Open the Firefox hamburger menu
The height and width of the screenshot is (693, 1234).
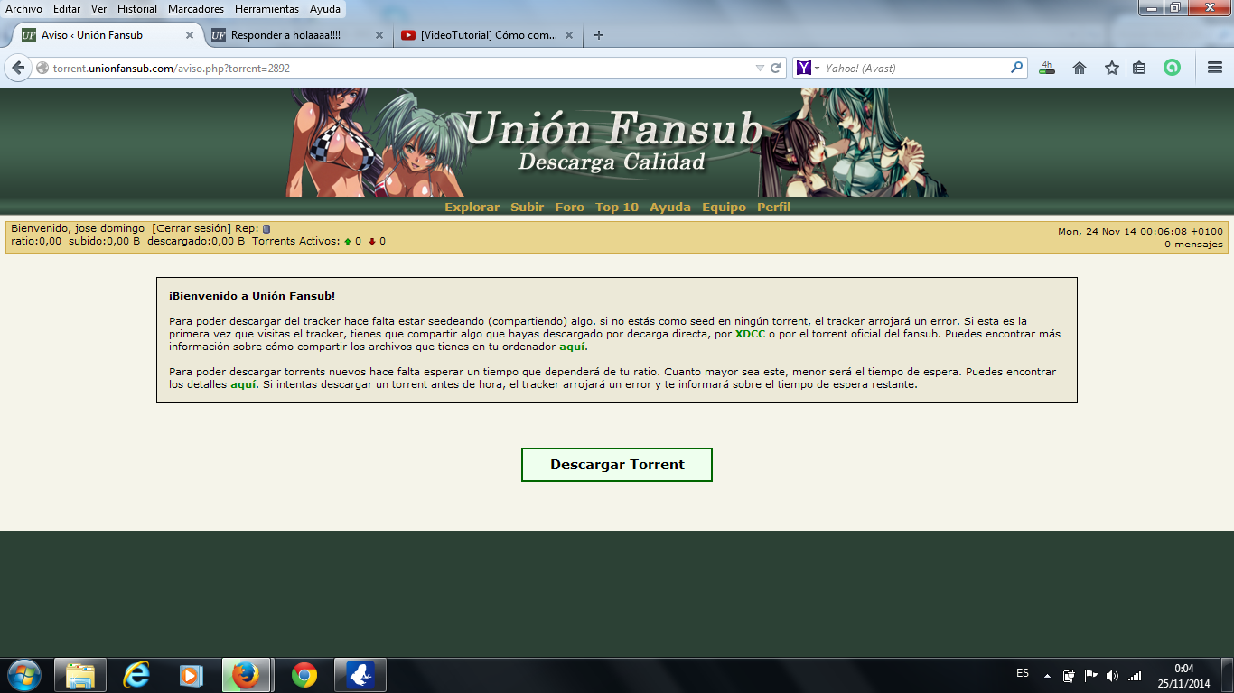(1215, 68)
